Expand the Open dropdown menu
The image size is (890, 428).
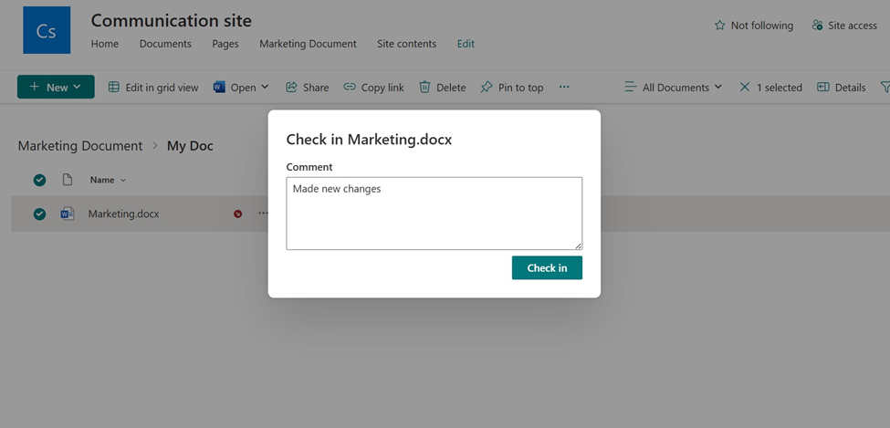pyautogui.click(x=265, y=88)
